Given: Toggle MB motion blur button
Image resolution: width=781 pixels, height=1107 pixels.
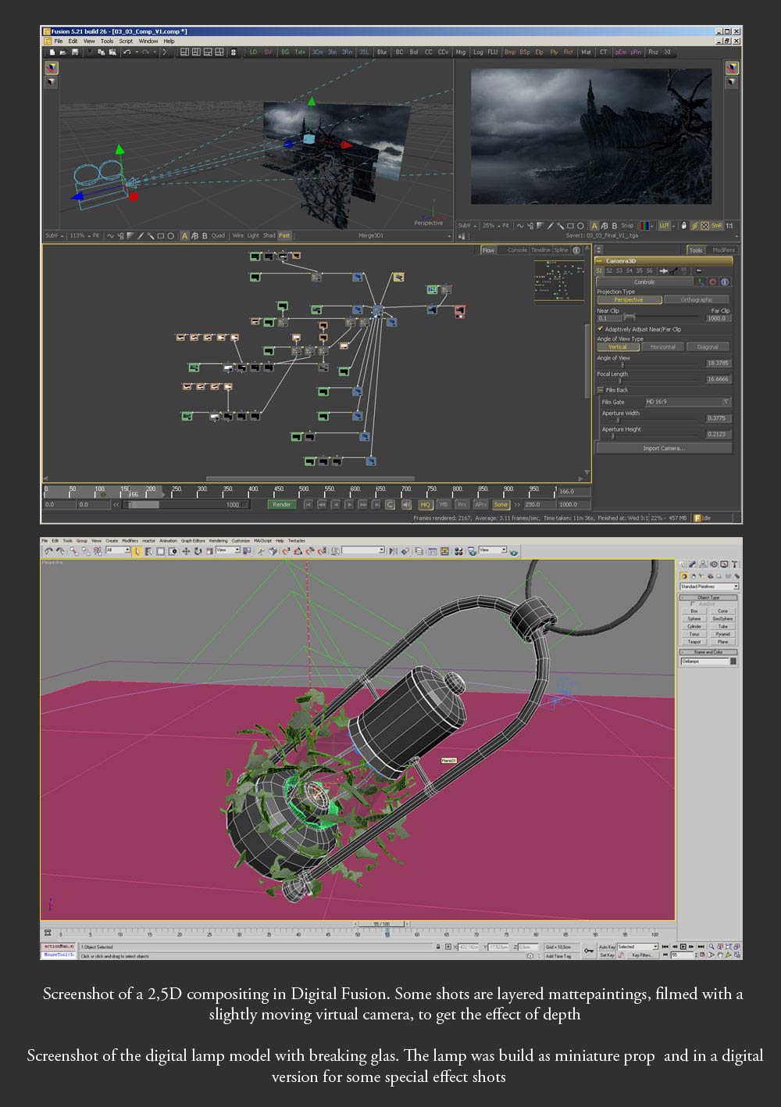Looking at the screenshot, I should (x=444, y=505).
